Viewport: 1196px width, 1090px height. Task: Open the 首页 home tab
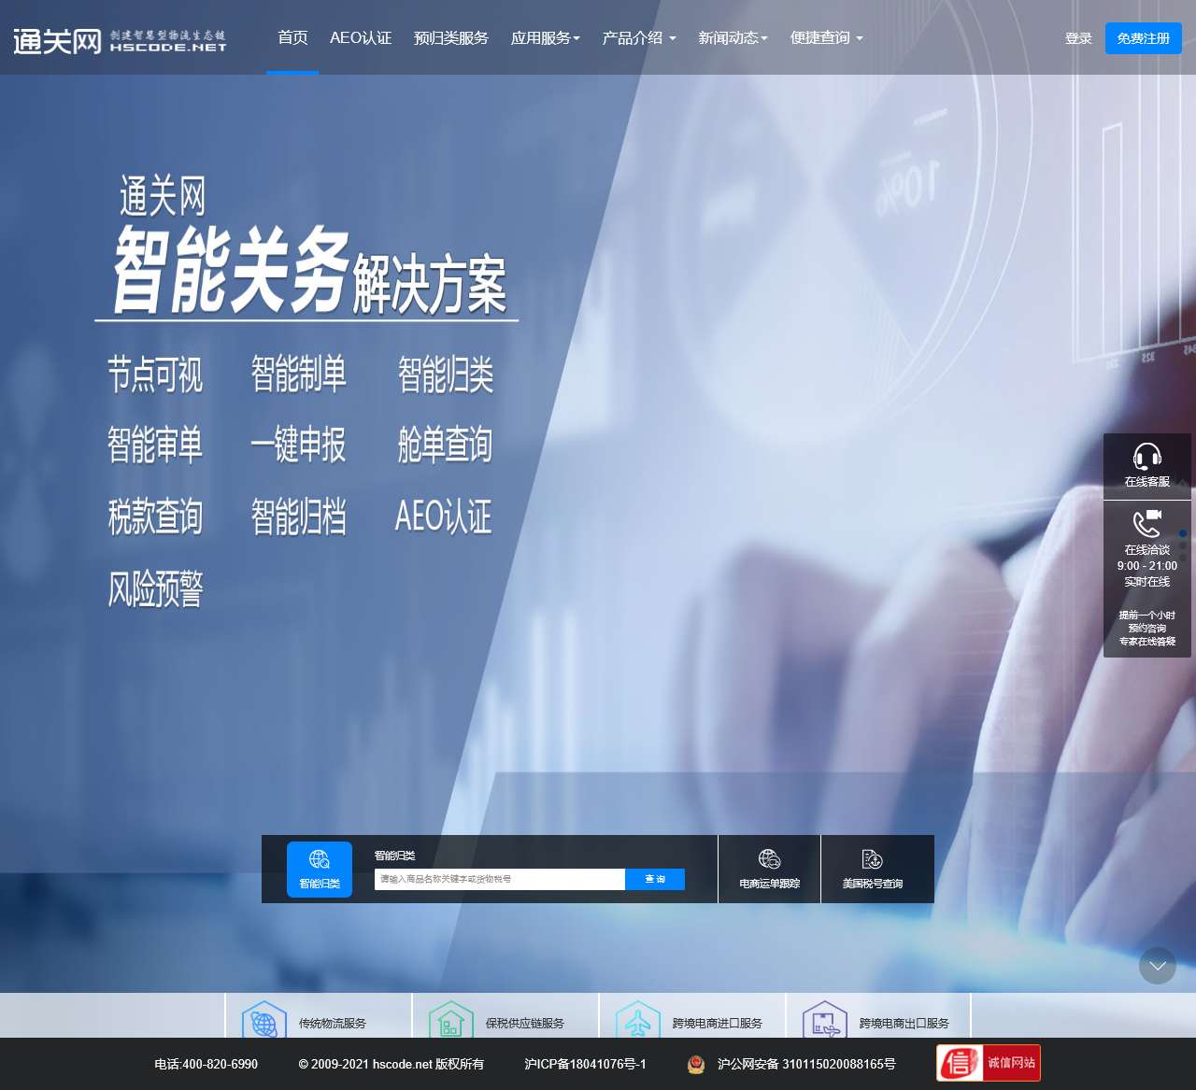(x=292, y=37)
